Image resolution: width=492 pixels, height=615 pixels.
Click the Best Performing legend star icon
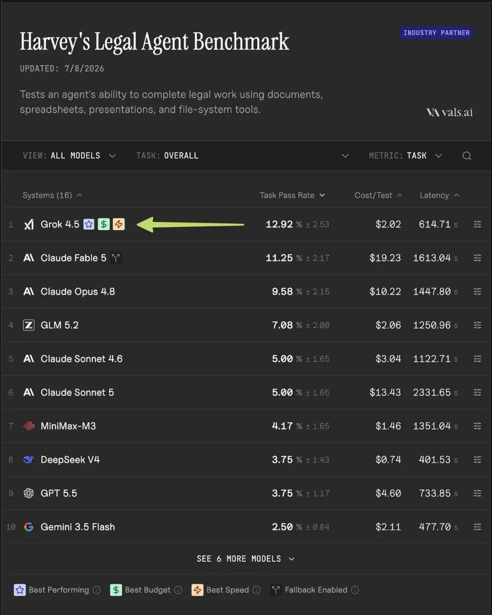click(20, 590)
